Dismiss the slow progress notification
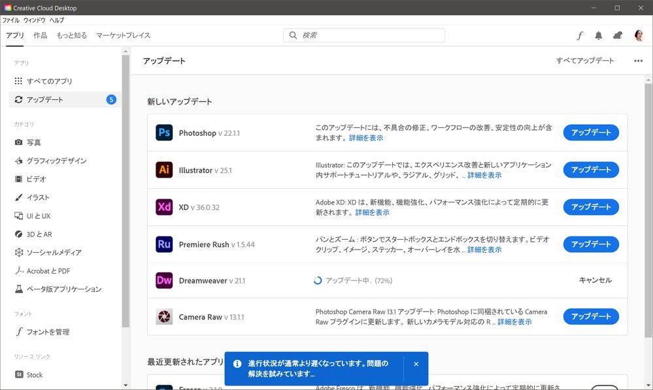653x390 pixels. pyautogui.click(x=416, y=364)
